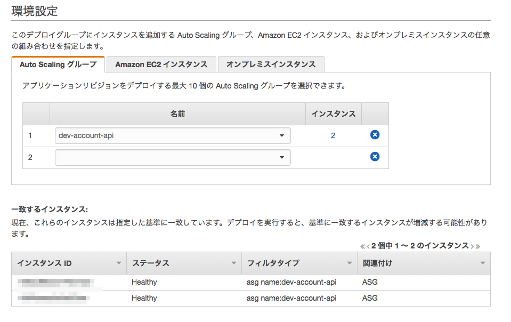Open the インスタンス ID column sort control
511x322 pixels.
118,262
